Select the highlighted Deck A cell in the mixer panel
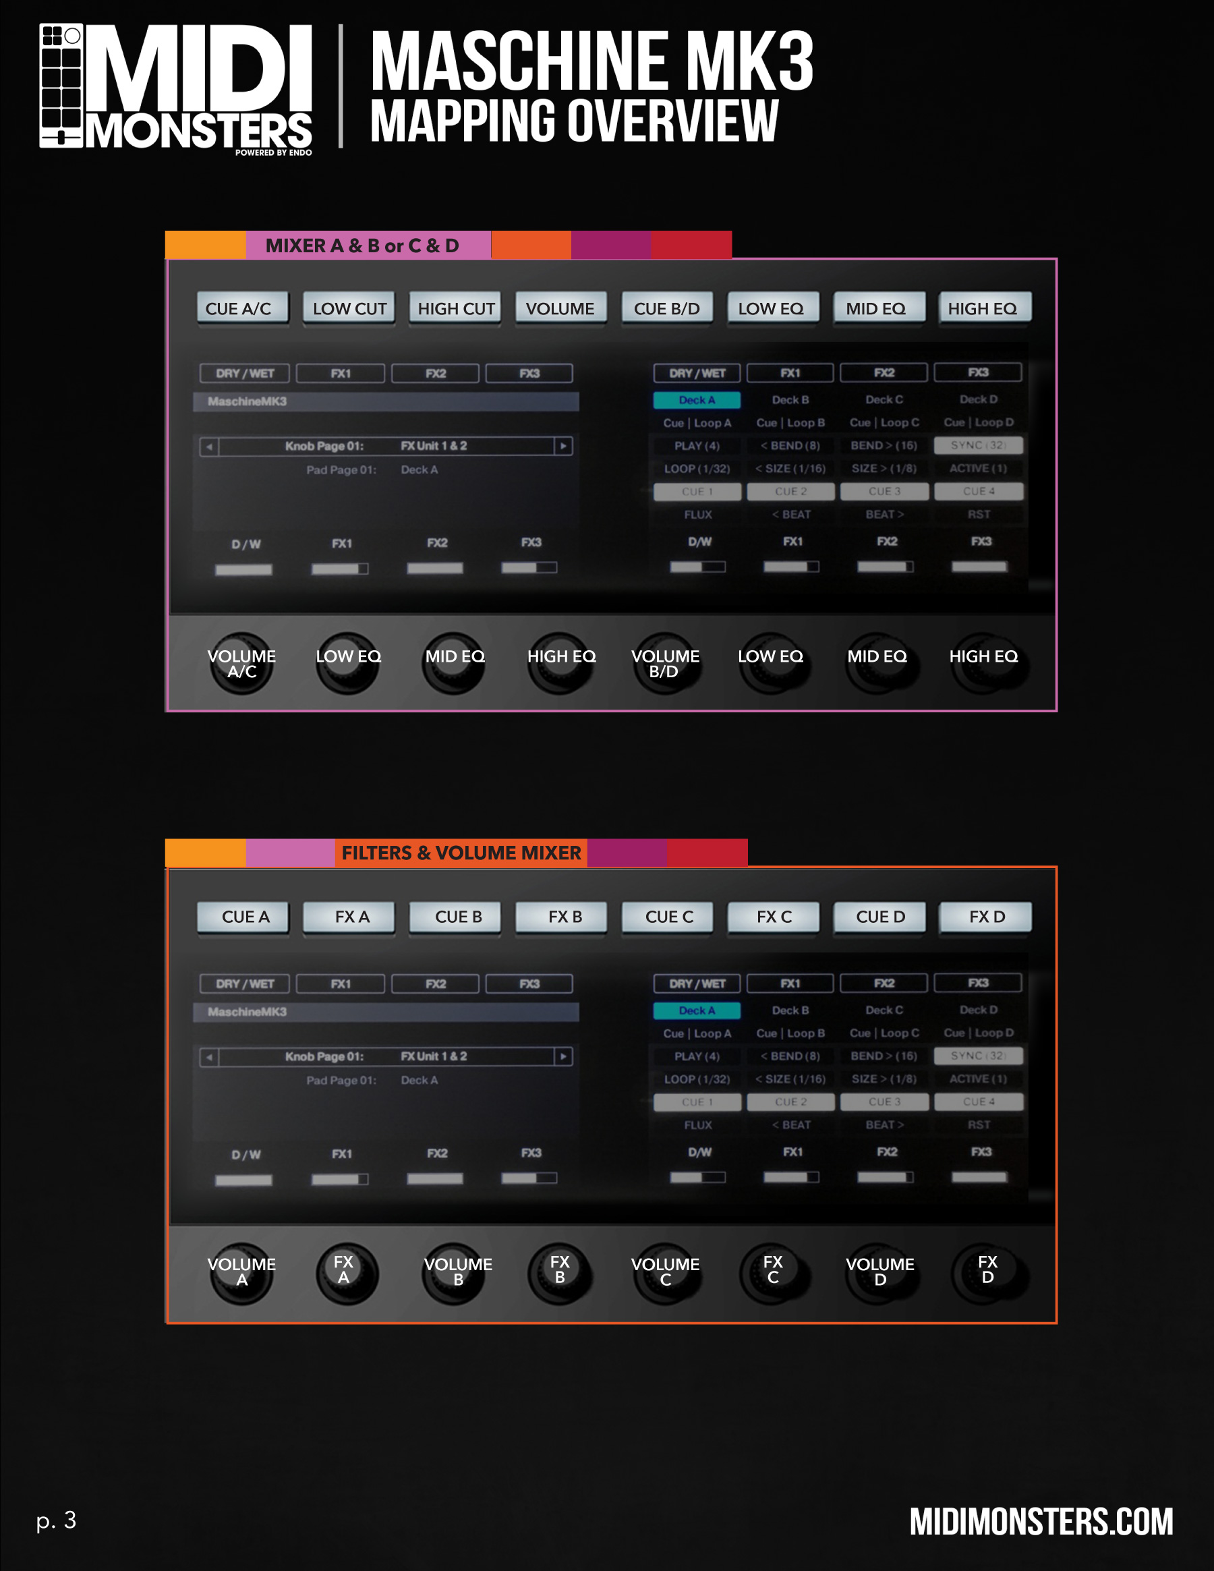1214x1571 pixels. click(696, 400)
